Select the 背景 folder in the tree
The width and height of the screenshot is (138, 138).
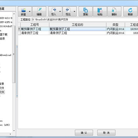point(2,84)
